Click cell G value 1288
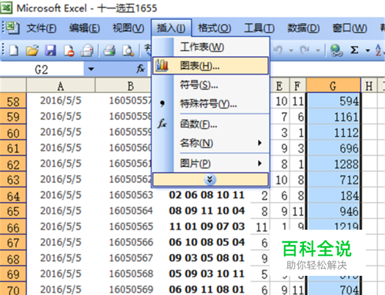 333,164
